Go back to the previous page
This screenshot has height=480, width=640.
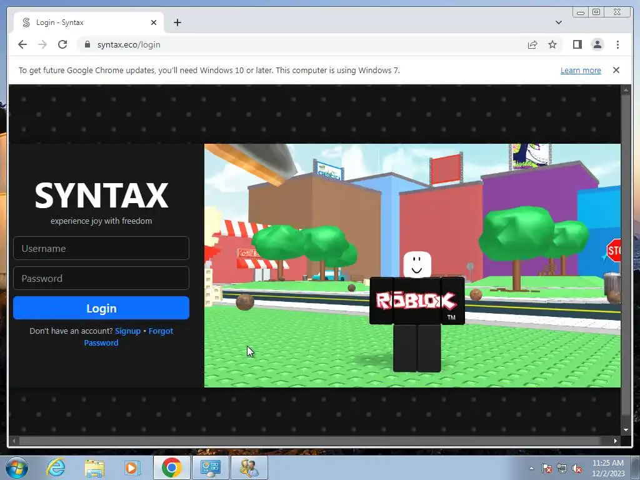(x=22, y=44)
